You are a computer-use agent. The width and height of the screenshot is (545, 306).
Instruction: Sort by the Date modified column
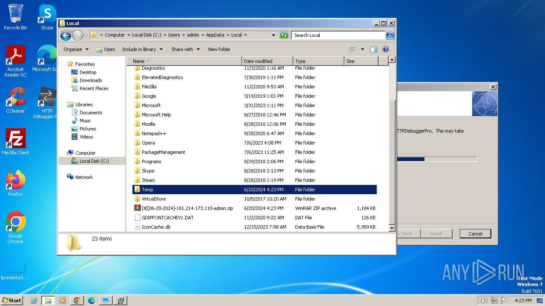tap(267, 61)
